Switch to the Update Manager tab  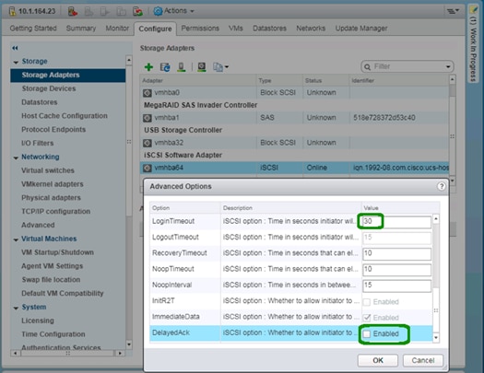click(361, 29)
